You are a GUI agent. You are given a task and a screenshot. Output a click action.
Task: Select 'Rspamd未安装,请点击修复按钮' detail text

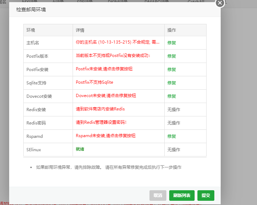coord(105,136)
